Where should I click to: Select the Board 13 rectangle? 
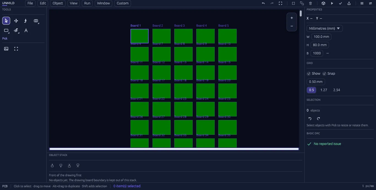click(183, 73)
